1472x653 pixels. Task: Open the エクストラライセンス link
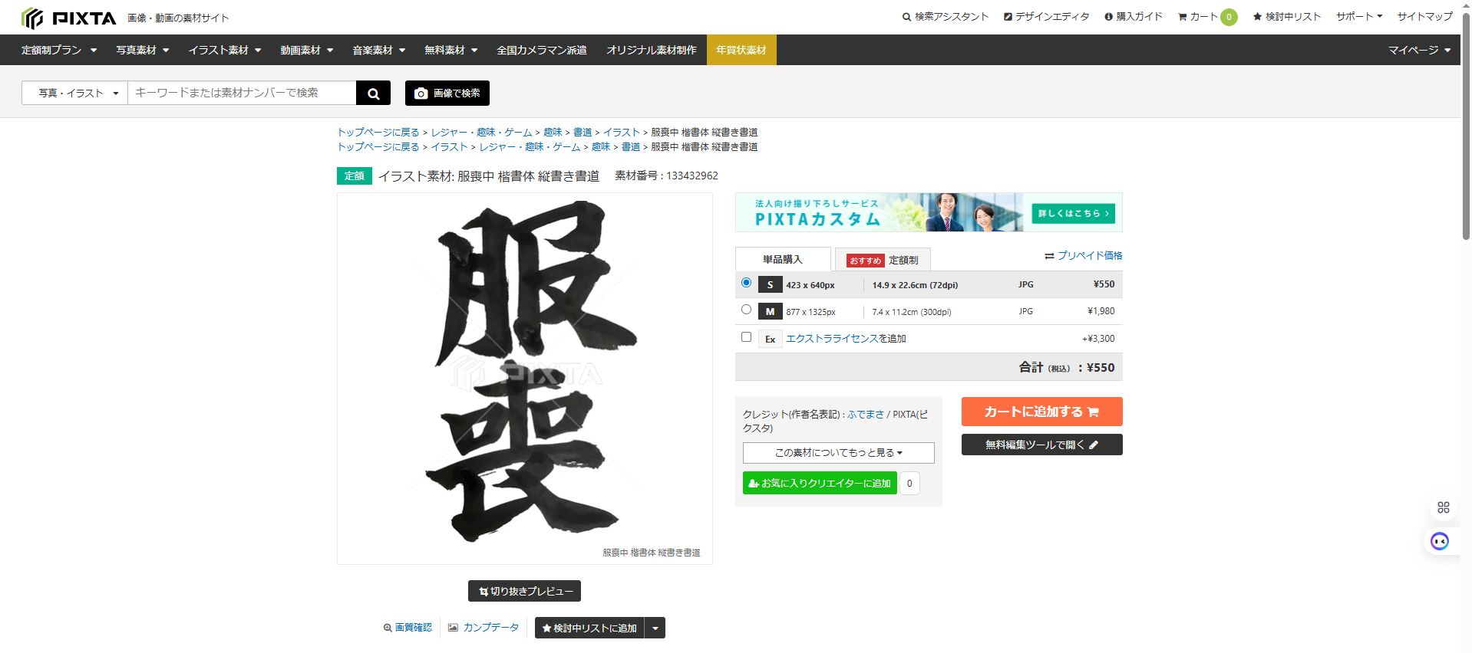tap(832, 339)
